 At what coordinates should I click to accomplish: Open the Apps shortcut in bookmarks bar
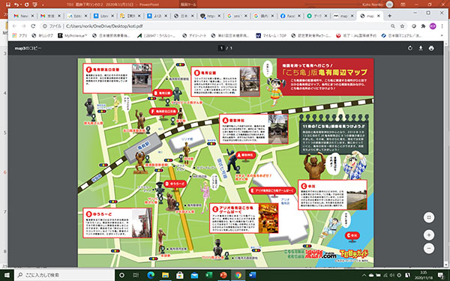point(19,36)
